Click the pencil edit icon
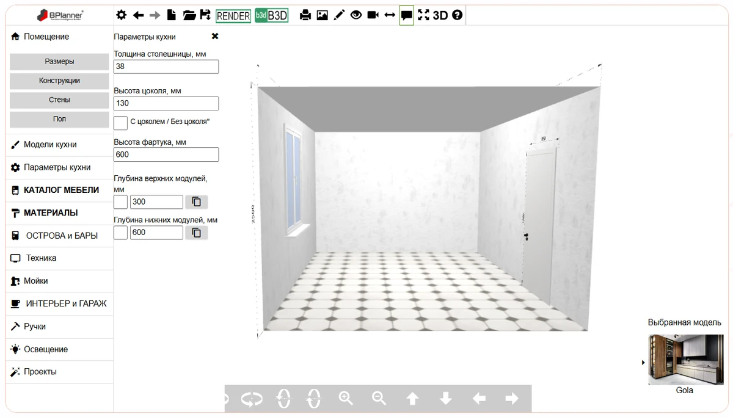Screen dimensions: 733x417 click(x=340, y=16)
